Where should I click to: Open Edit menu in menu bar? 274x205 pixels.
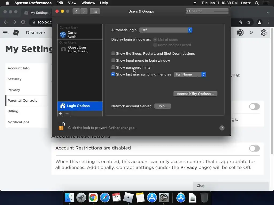point(60,3)
